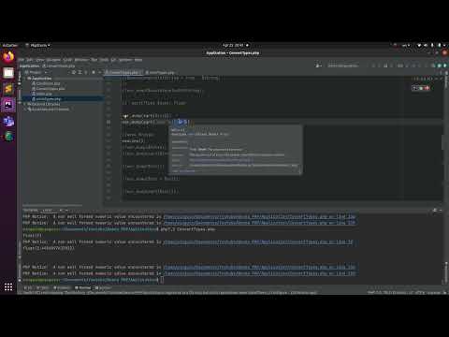Screen dimensions: 449x337
Task: Open the PhpStorm app menu in top bar
Action: pos(37,45)
